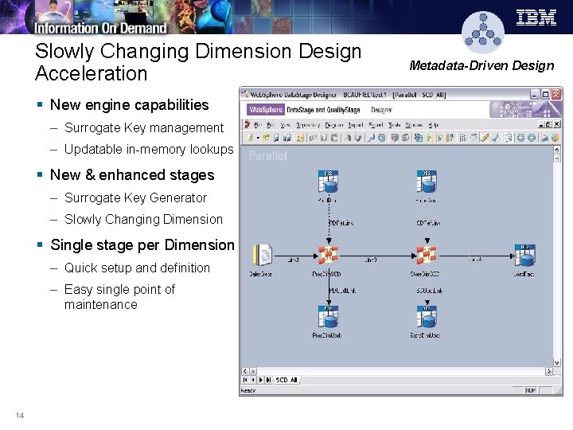Image resolution: width=573 pixels, height=430 pixels.
Task: Select the PDRefLink link label
Action: click(x=341, y=223)
